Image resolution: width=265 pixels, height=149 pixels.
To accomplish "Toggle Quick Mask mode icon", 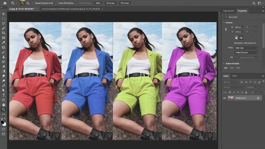I will (3, 129).
